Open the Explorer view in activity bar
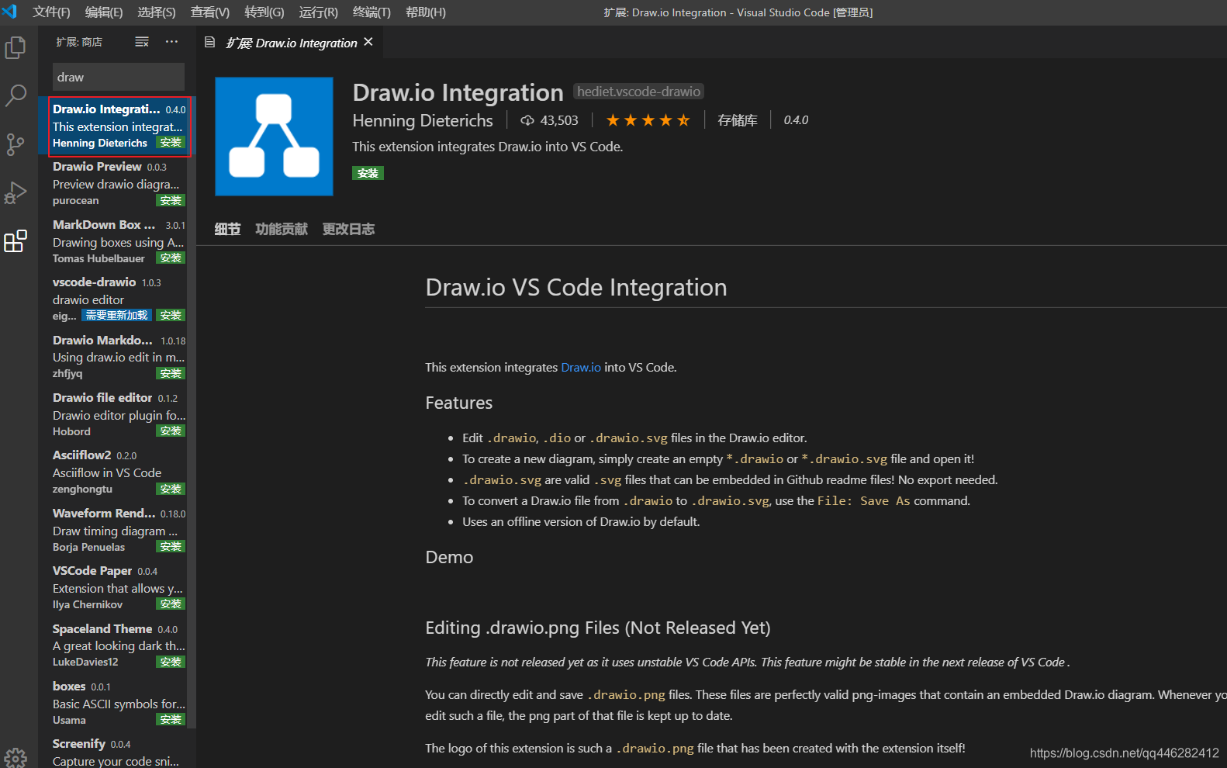The image size is (1227, 768). [16, 48]
